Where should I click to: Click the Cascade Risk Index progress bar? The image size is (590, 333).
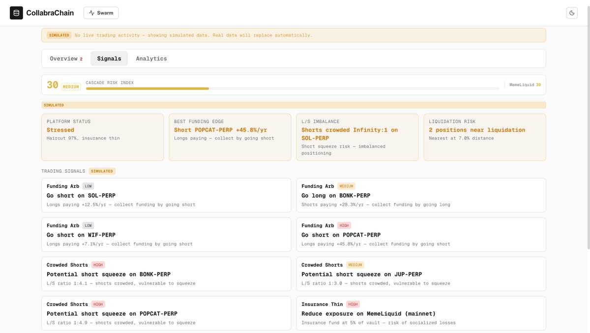tap(293, 89)
